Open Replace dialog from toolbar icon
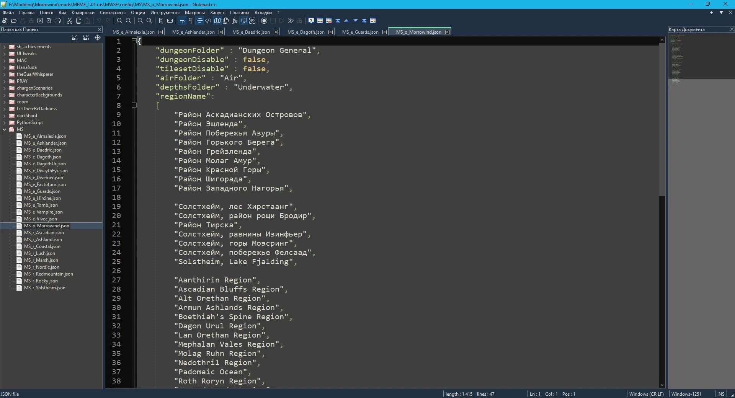Image resolution: width=735 pixels, height=398 pixels. tap(129, 21)
